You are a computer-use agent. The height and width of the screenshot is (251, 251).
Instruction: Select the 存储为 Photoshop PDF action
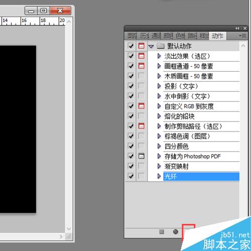point(192,156)
